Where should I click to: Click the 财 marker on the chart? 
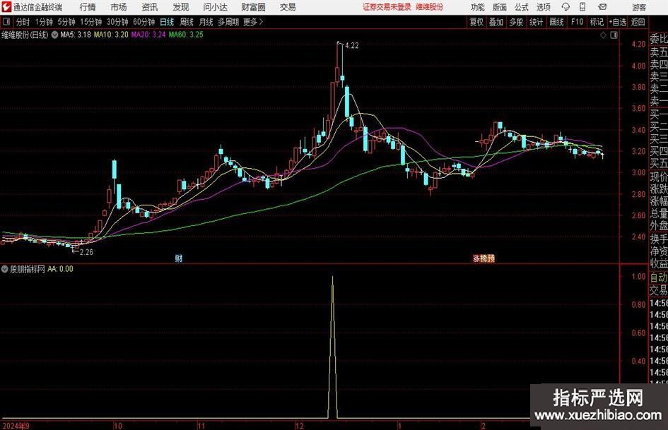[179, 258]
